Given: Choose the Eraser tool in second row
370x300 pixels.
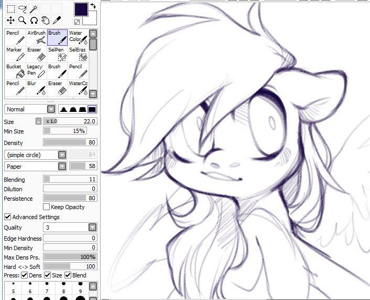Looking at the screenshot, I should (36, 54).
